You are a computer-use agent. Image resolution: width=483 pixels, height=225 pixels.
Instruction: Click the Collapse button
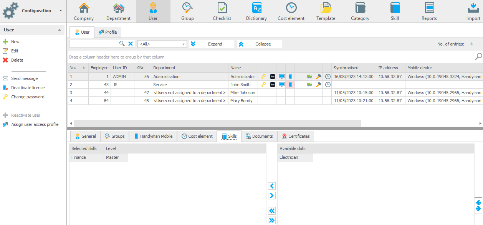click(260, 44)
